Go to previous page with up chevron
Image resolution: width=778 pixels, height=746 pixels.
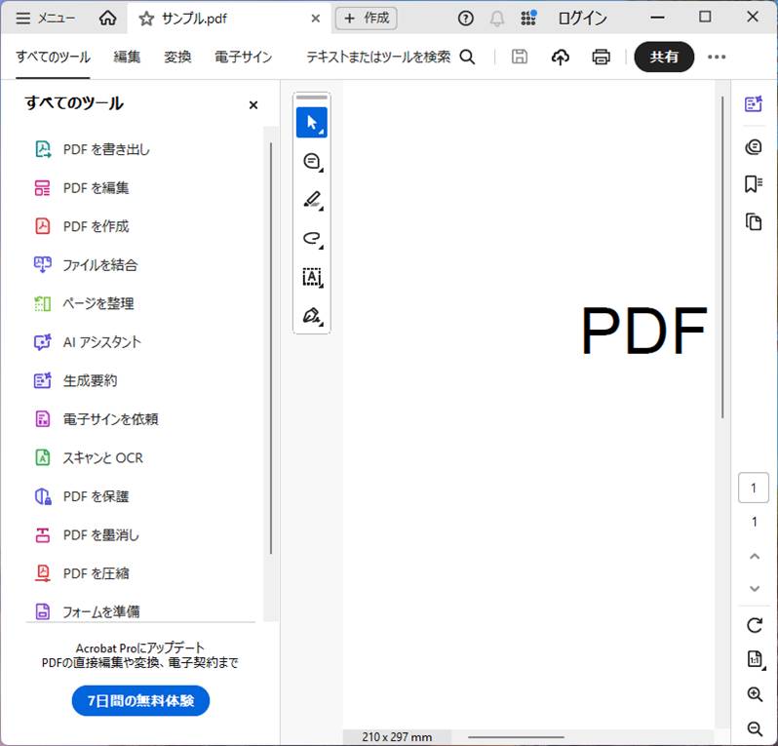(755, 557)
